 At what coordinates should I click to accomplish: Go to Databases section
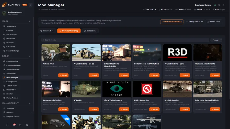coord(17,38)
